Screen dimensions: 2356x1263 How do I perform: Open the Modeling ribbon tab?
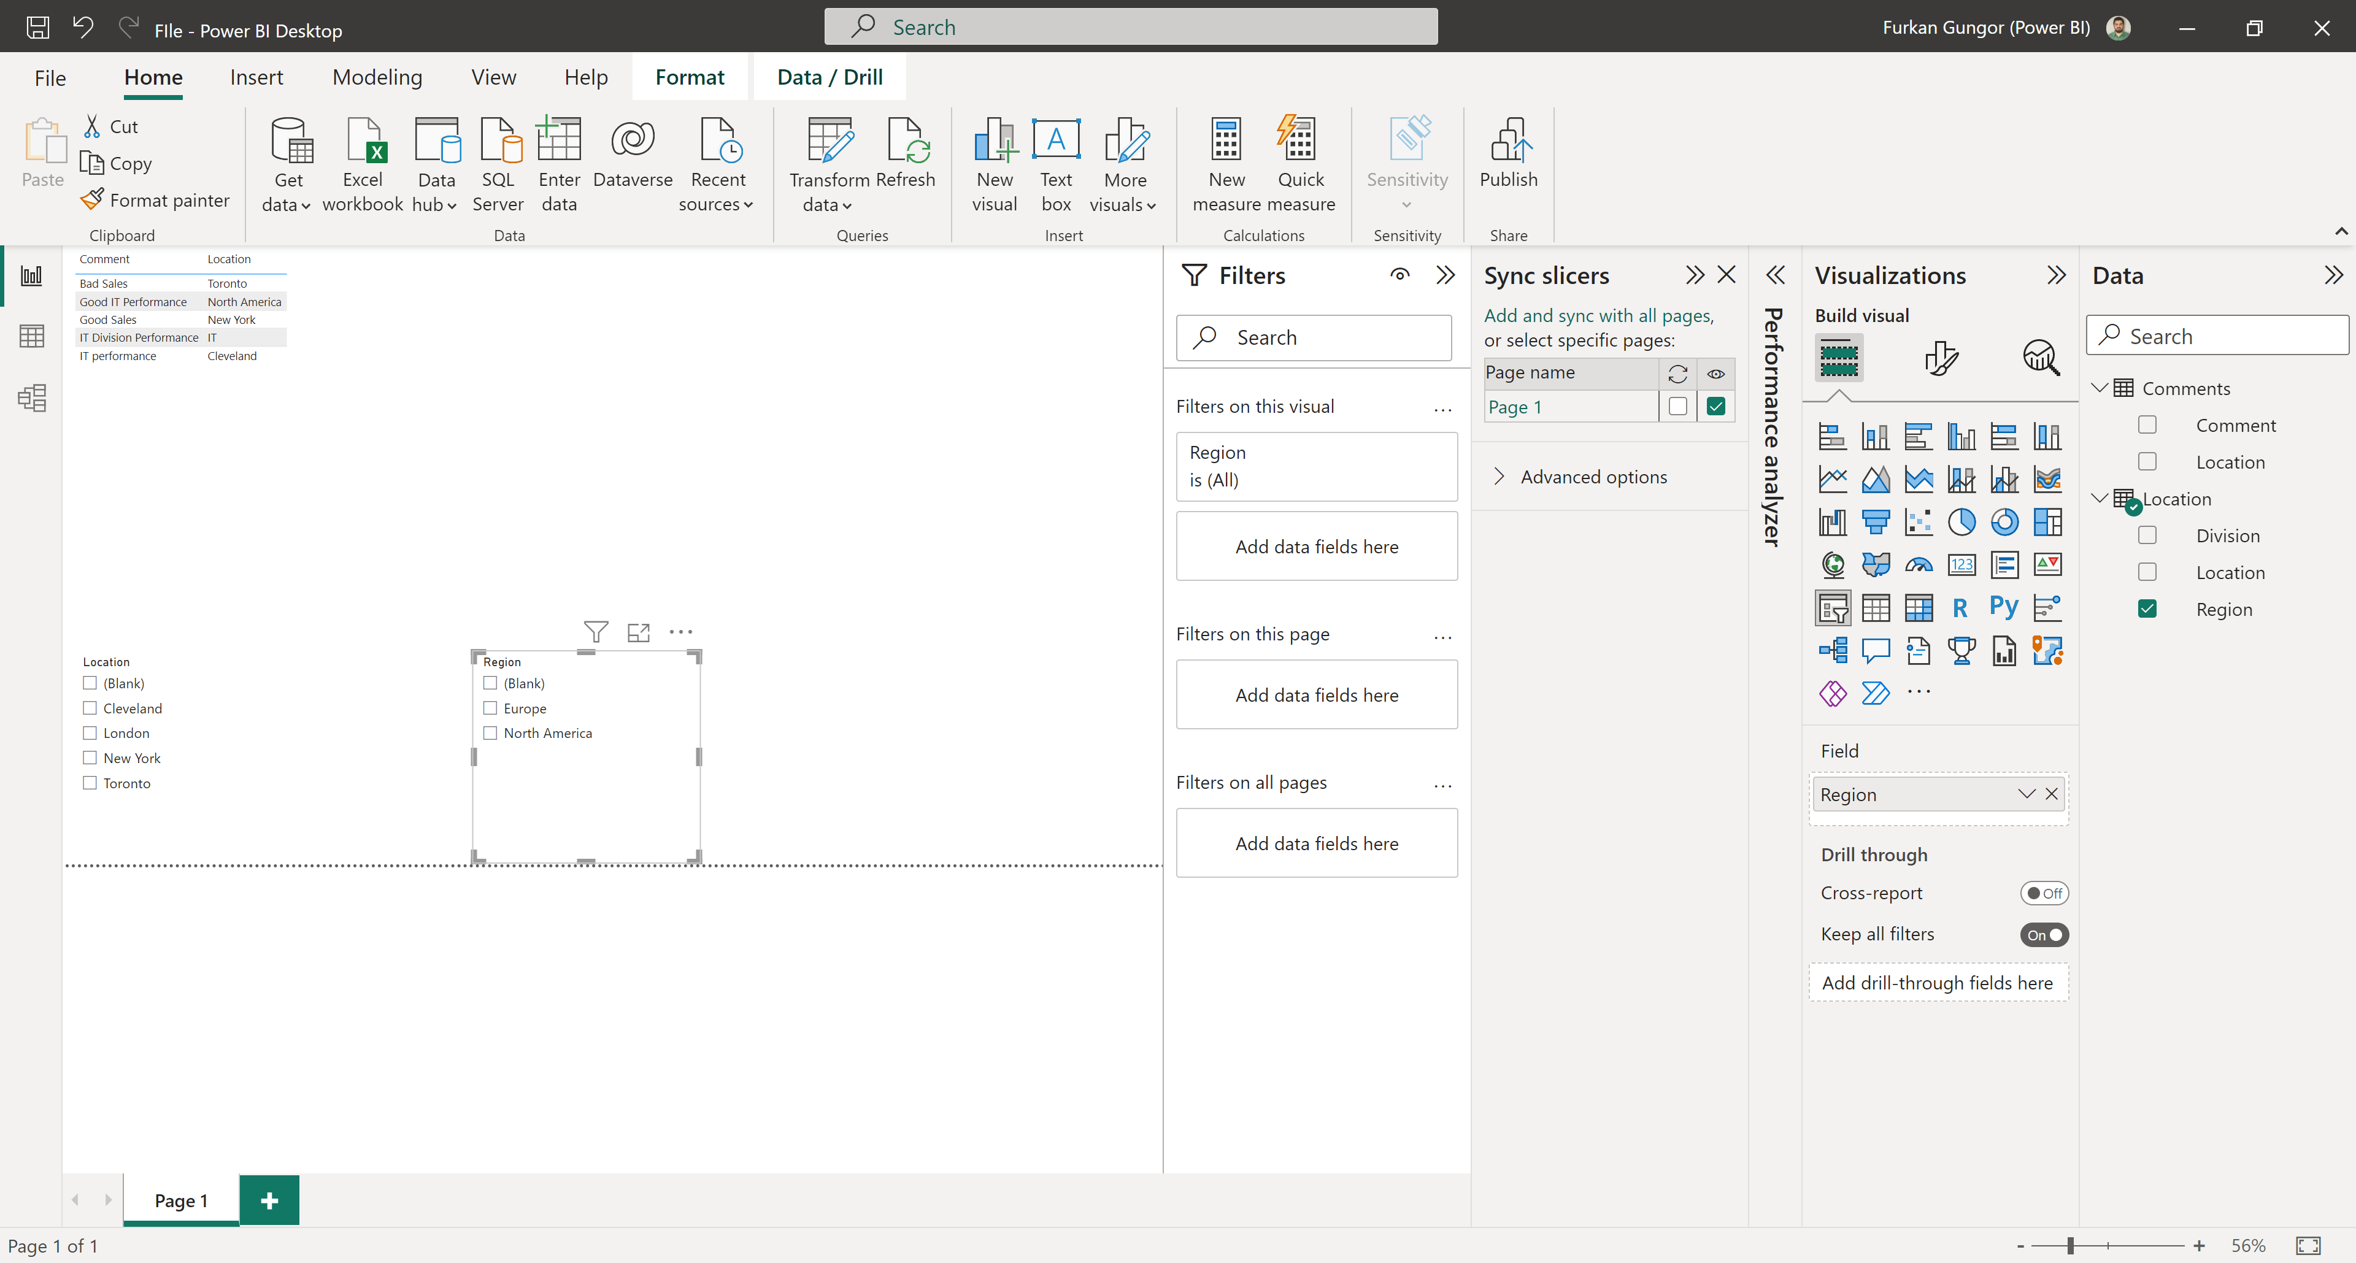[377, 78]
